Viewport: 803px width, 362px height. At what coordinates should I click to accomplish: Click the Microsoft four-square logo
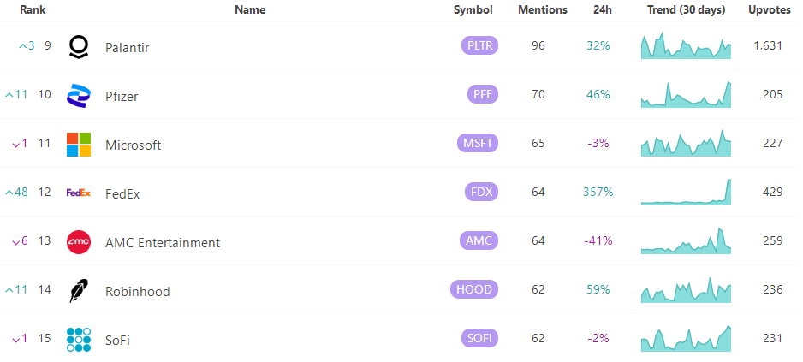point(79,145)
